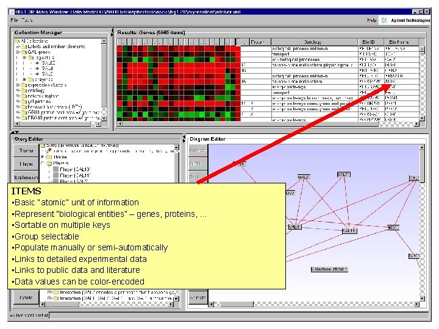Viewport: 439px width, 329px height.
Task: Click the Diagram Editor scroll up arrow
Action: point(422,147)
